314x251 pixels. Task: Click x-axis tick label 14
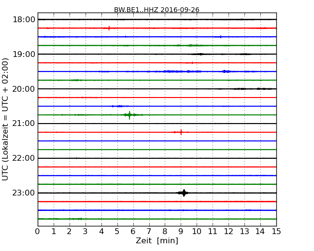tap(260, 231)
